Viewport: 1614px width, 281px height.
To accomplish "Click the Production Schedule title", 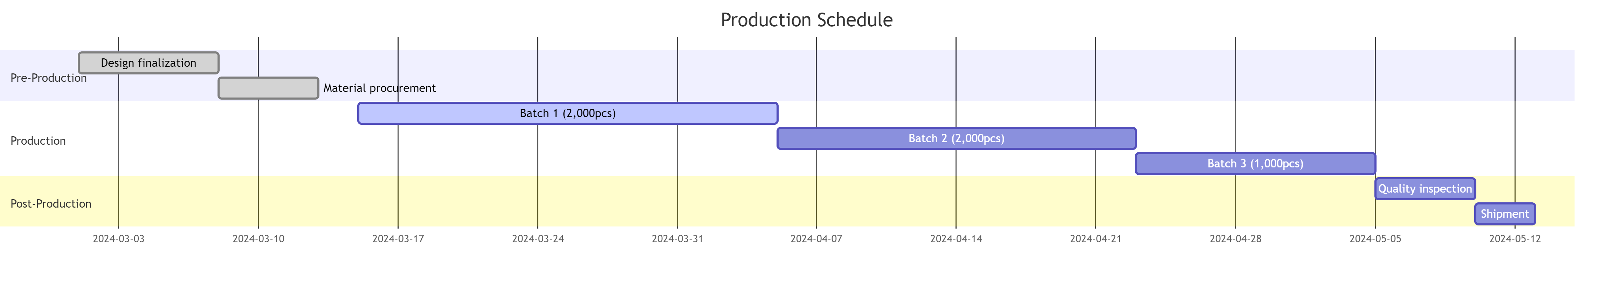I will click(x=806, y=20).
